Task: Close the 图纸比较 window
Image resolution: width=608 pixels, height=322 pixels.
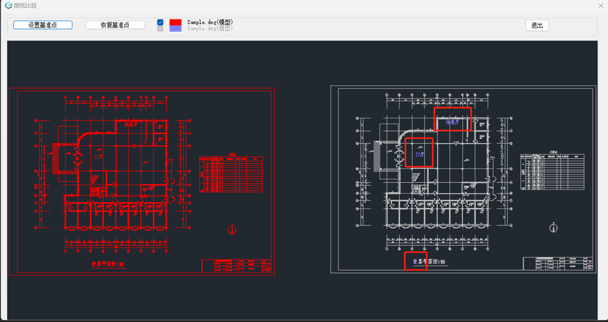Action: [x=601, y=6]
